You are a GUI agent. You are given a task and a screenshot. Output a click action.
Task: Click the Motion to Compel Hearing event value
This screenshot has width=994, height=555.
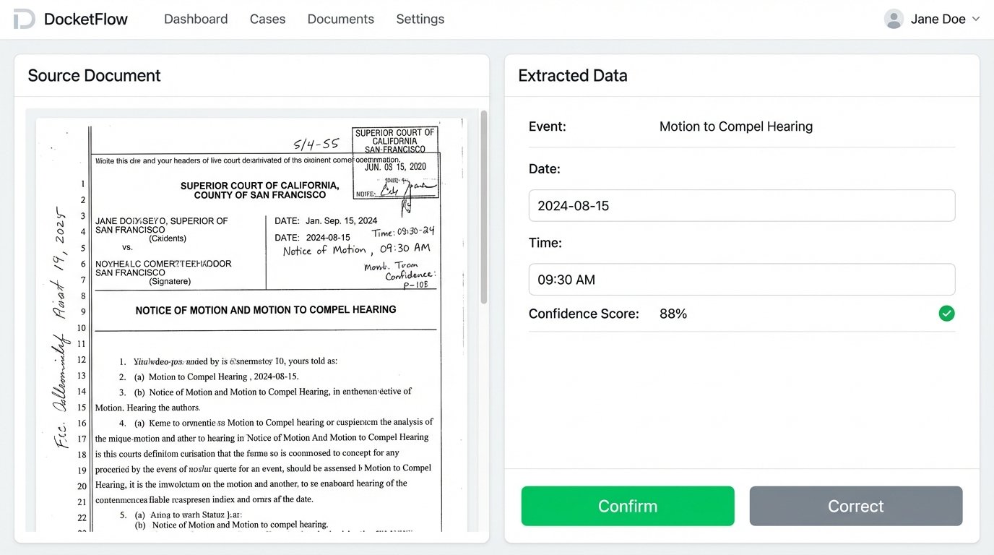735,126
